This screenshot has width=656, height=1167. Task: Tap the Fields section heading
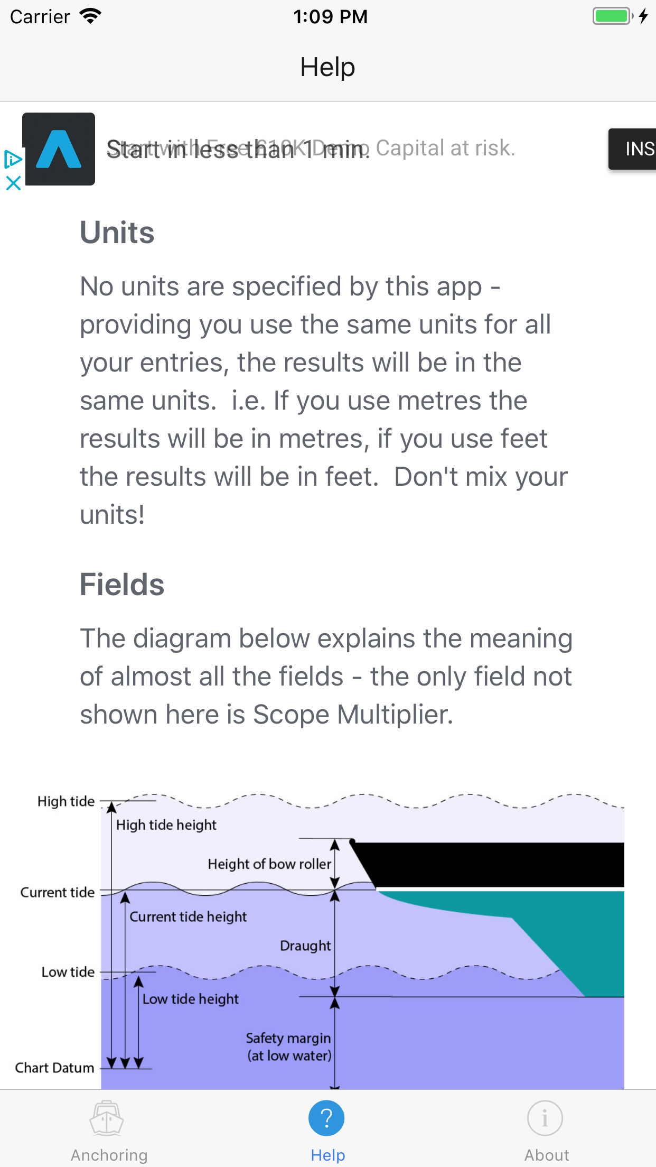pyautogui.click(x=122, y=585)
